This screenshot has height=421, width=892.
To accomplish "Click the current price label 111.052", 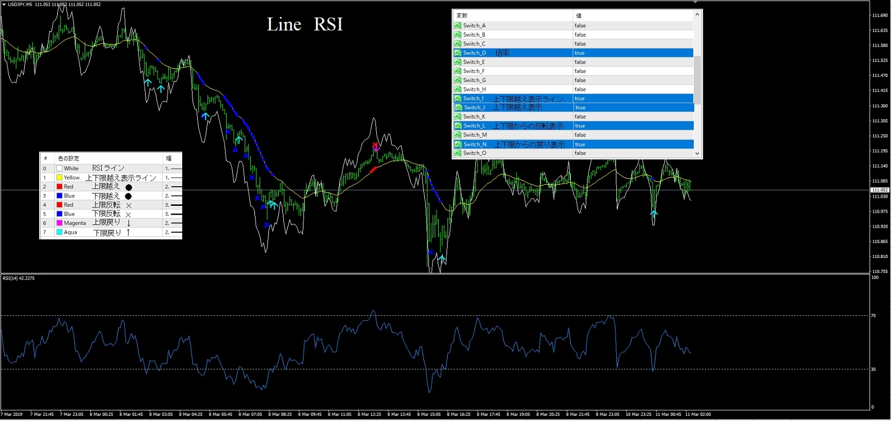I will coord(880,190).
